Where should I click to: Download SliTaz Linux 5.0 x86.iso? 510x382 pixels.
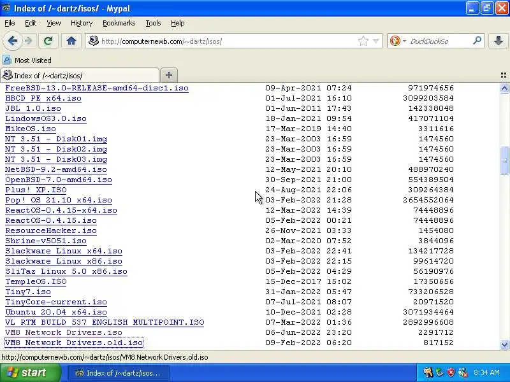(x=66, y=271)
